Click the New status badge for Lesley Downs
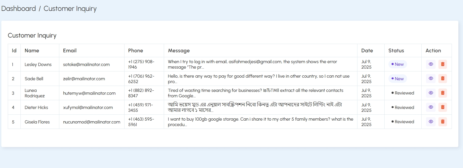463x168 pixels. [398, 64]
